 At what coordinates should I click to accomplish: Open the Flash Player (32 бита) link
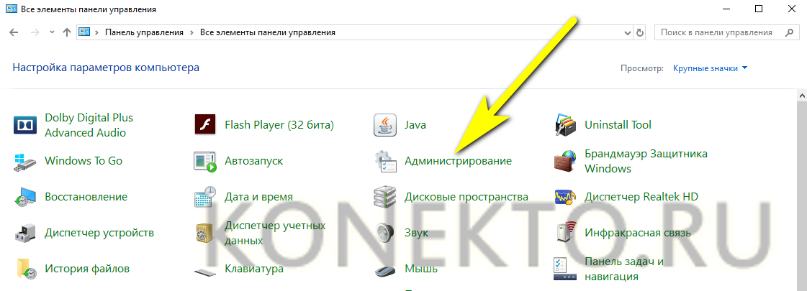pos(279,125)
